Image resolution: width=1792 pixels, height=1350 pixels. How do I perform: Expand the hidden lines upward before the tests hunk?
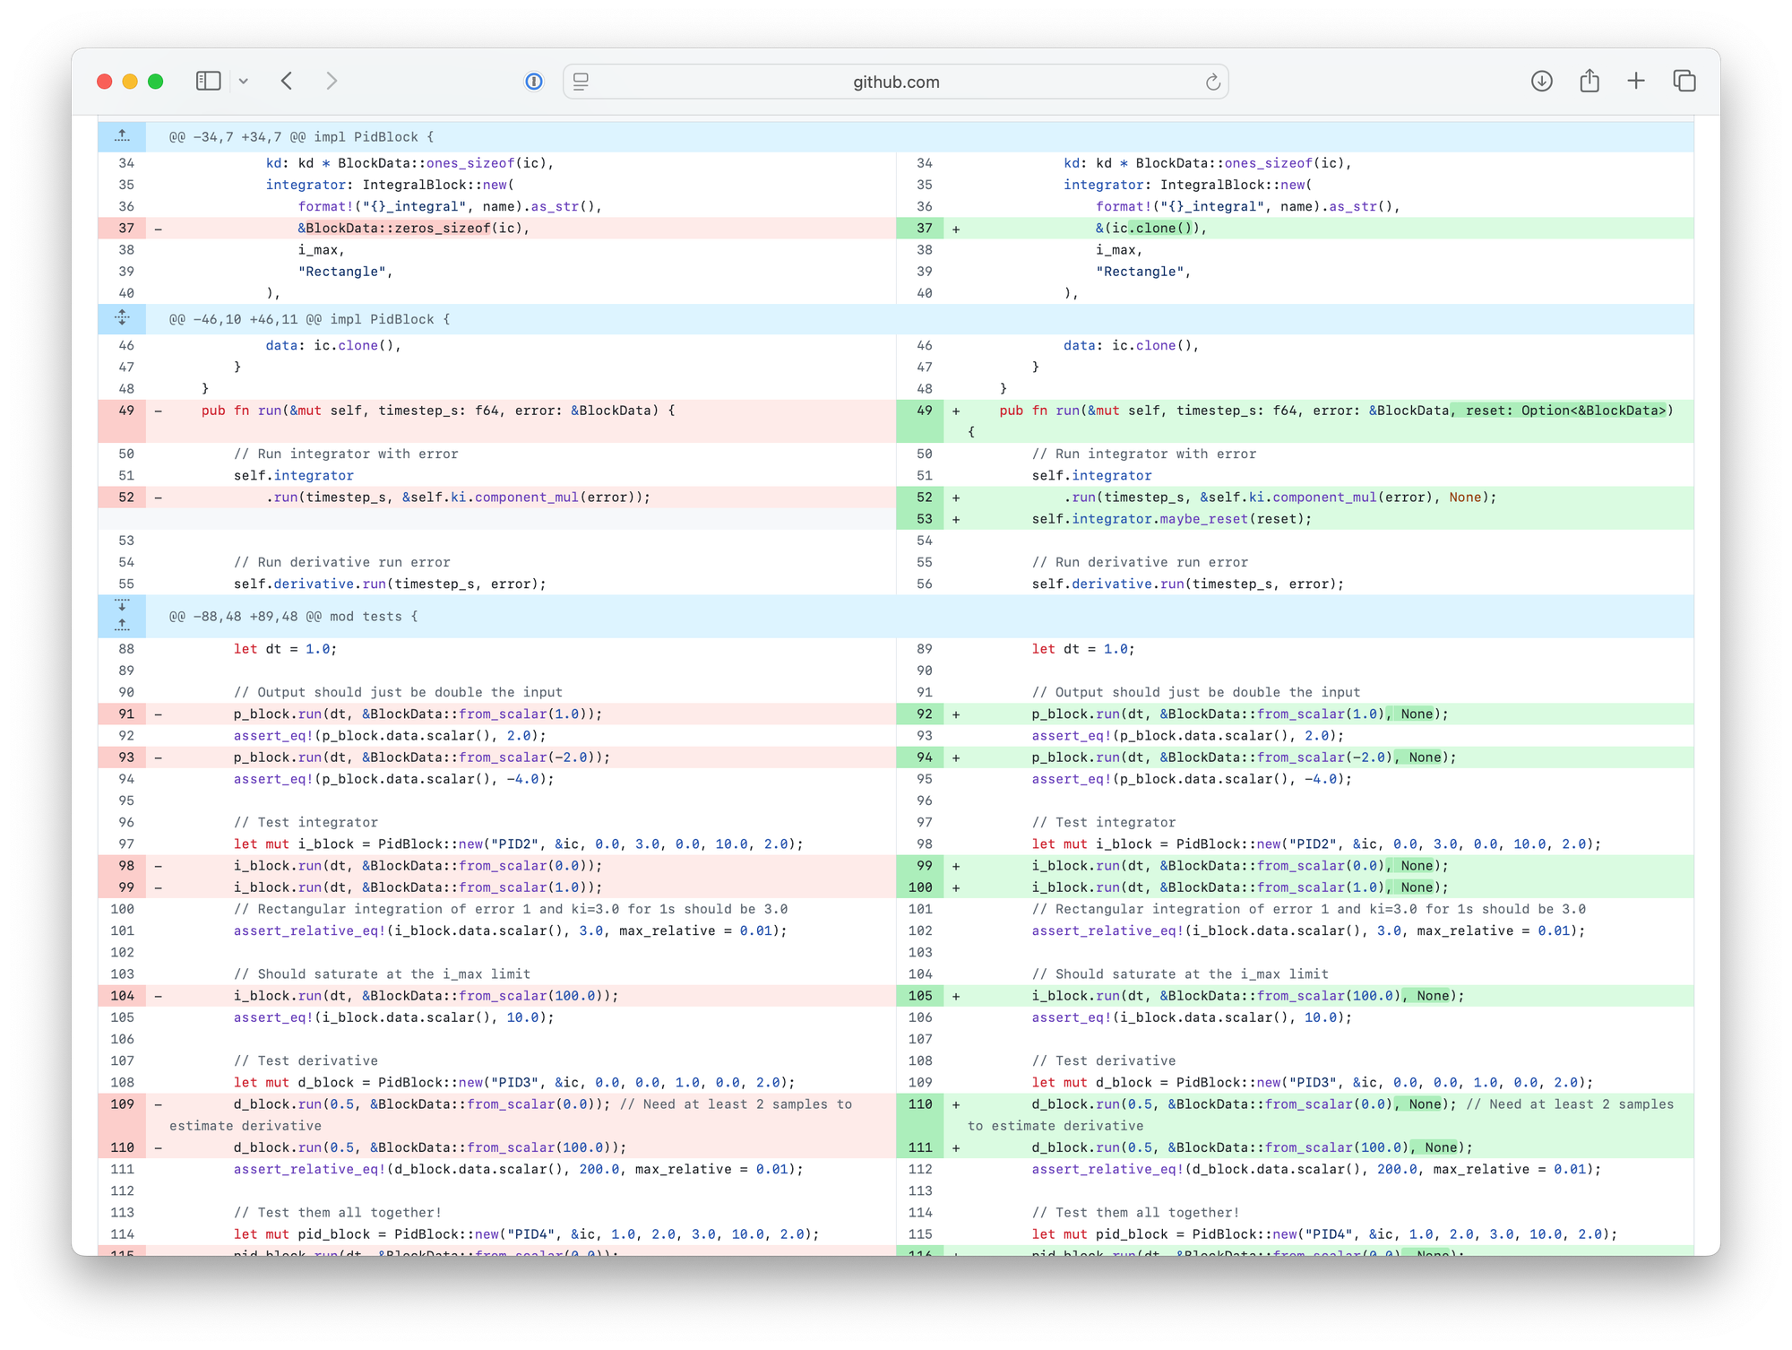pyautogui.click(x=122, y=625)
